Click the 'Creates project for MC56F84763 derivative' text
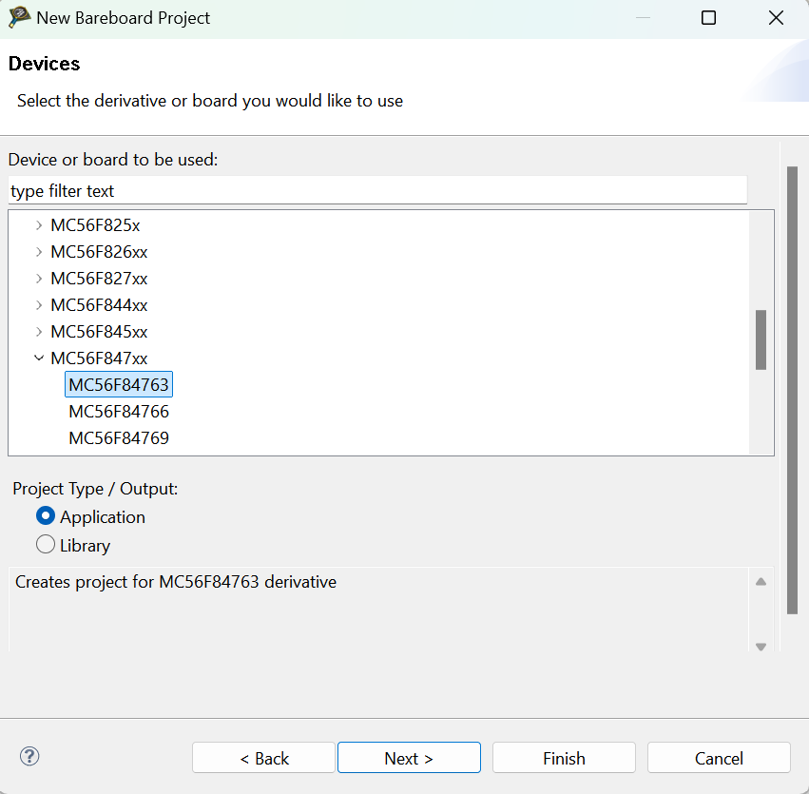 pyautogui.click(x=176, y=582)
